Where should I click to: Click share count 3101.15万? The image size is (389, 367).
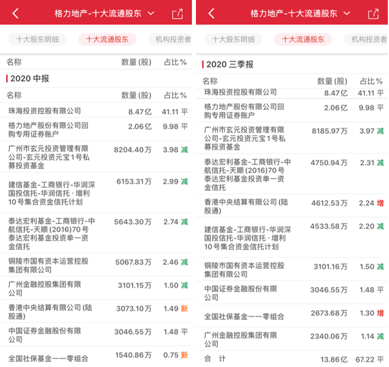(135, 286)
